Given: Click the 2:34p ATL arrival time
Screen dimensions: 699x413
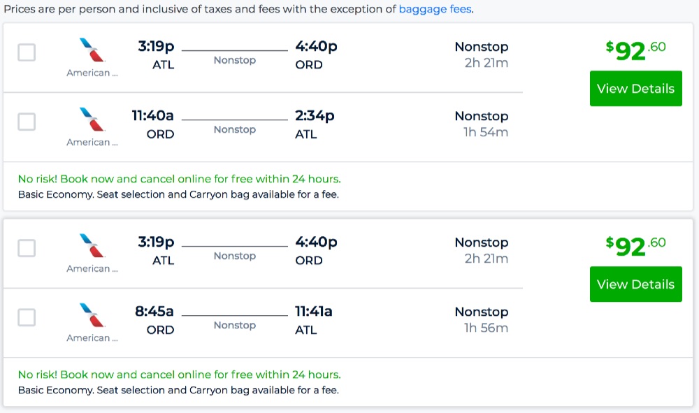Looking at the screenshot, I should 315,115.
